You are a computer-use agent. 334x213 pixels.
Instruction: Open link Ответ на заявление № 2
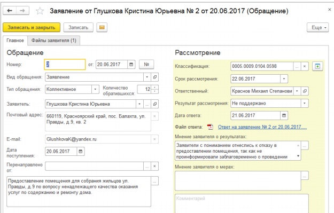[x=262, y=127]
